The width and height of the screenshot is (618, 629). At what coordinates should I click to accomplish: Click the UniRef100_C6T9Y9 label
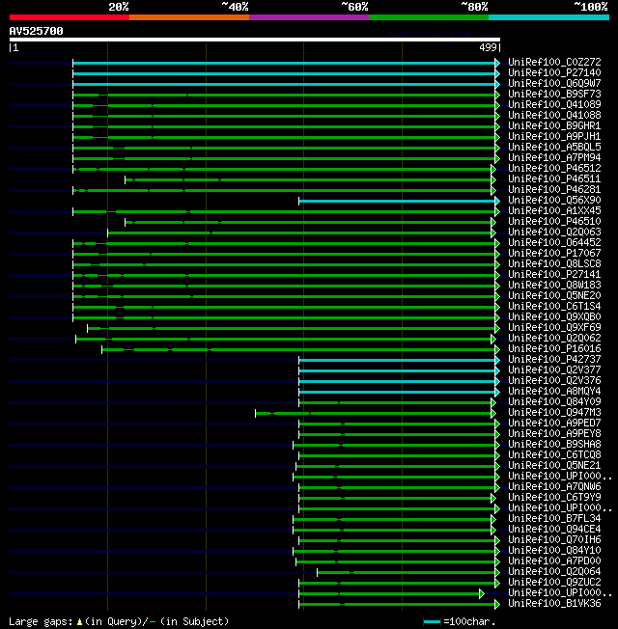tap(554, 498)
